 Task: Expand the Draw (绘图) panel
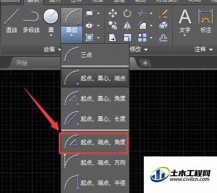[x=52, y=49]
